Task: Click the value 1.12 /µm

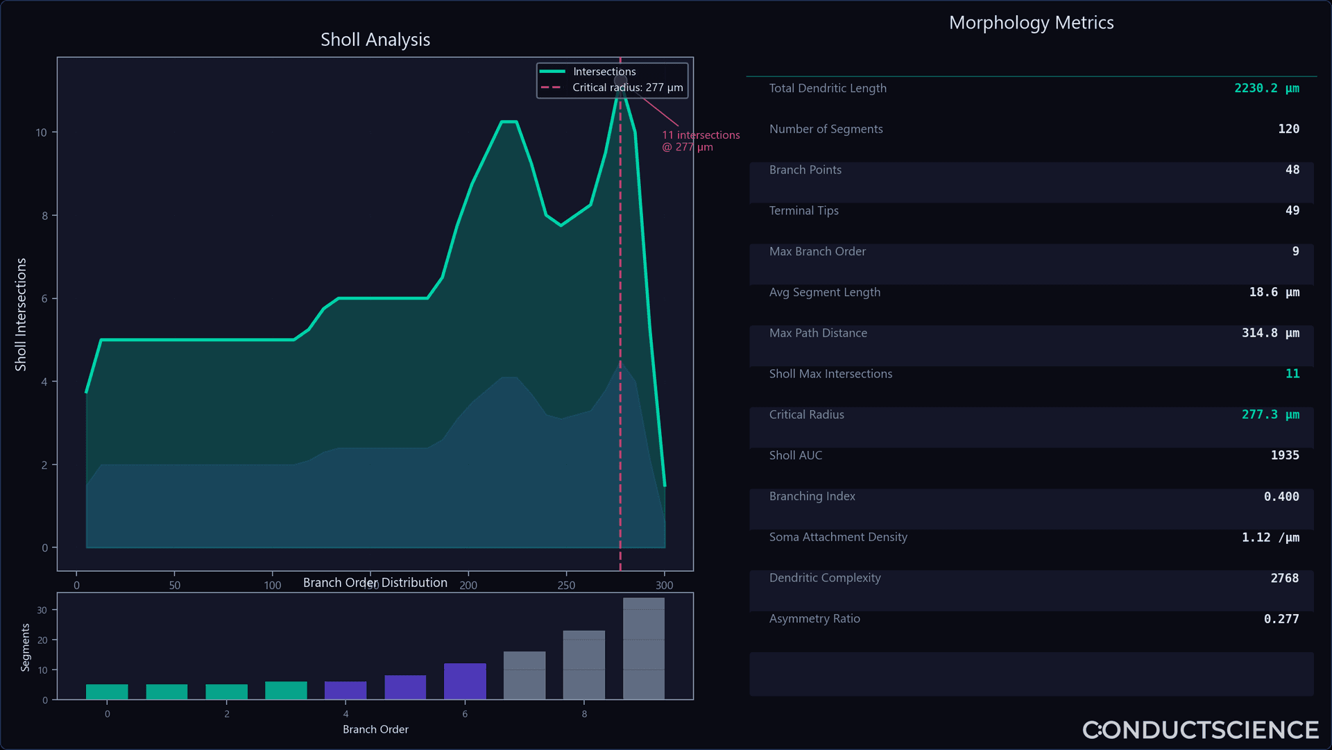Action: pos(1270,538)
